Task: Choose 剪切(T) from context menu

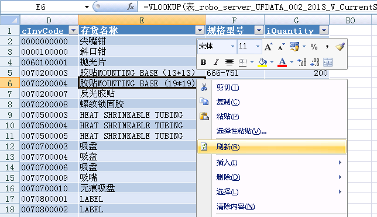Action: pos(272,87)
